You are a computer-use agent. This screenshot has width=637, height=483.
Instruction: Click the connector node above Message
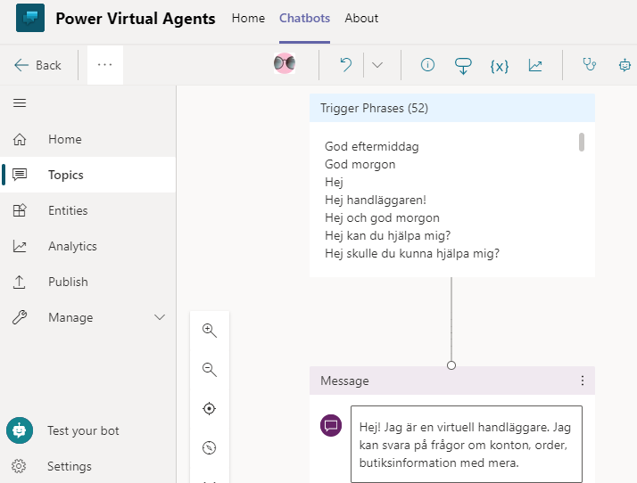(451, 365)
